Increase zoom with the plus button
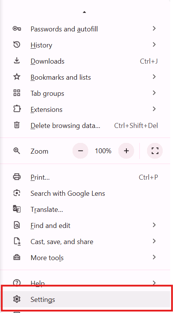The height and width of the screenshot is (313, 173). 126,151
